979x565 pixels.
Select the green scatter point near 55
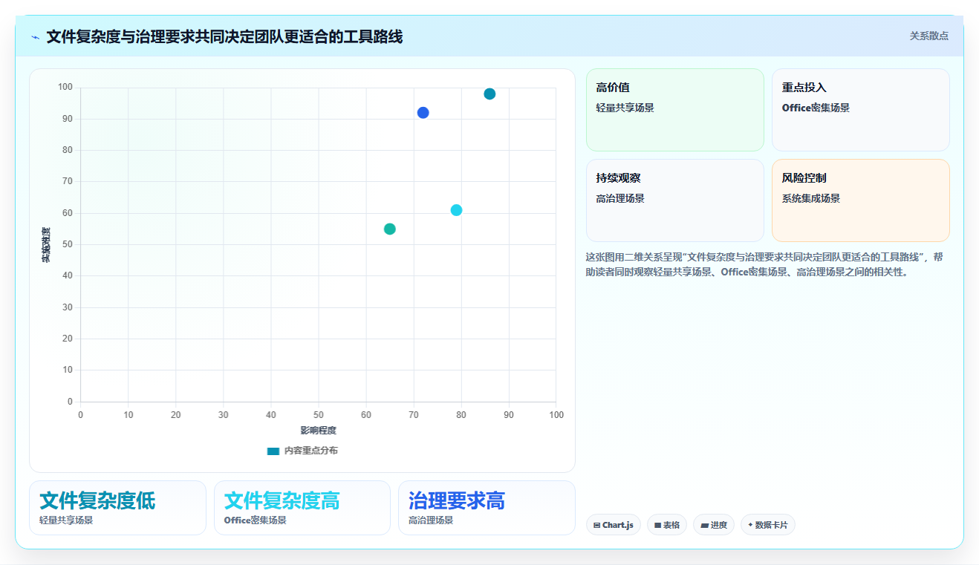point(389,229)
